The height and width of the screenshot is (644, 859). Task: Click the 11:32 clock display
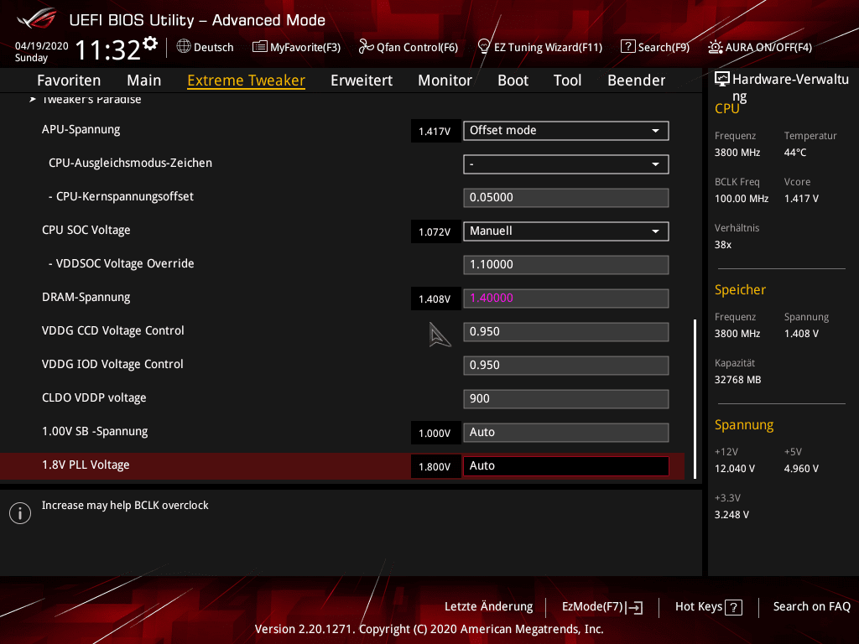(108, 49)
